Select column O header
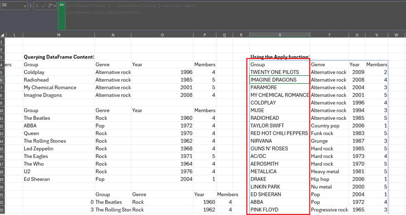 coord(162,35)
